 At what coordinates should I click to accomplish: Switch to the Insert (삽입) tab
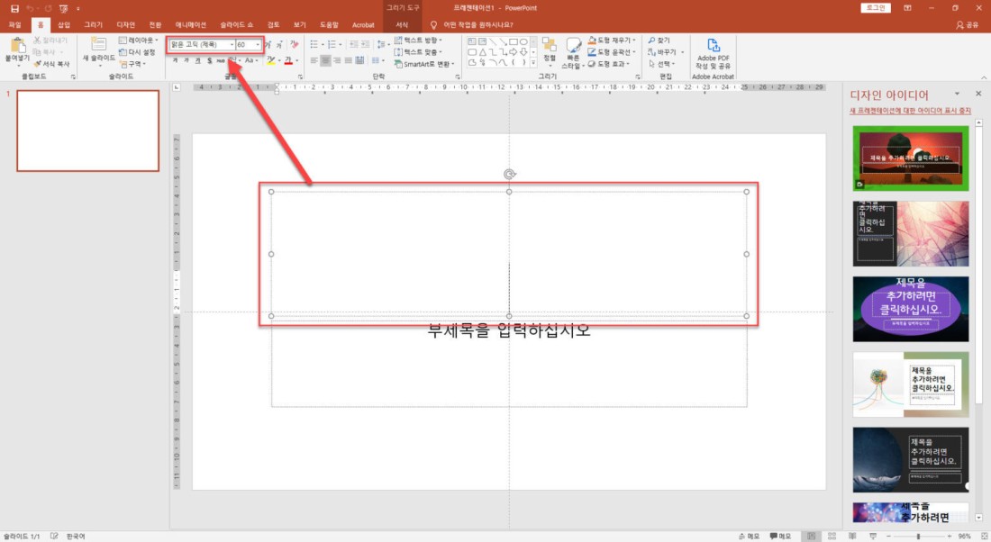coord(64,24)
